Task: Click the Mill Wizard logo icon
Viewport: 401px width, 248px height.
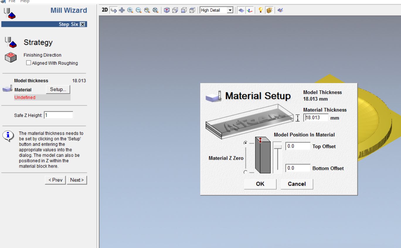Action: (9, 13)
